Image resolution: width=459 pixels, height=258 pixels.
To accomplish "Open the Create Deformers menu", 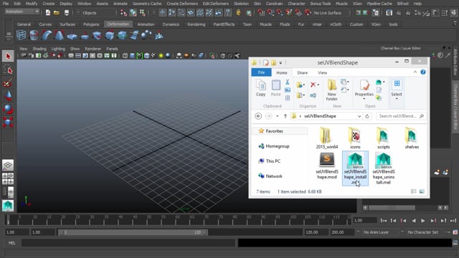I will pyautogui.click(x=182, y=4).
